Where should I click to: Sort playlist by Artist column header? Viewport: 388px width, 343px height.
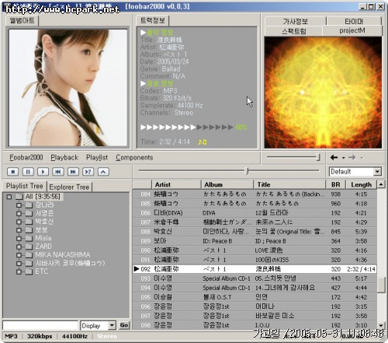pyautogui.click(x=176, y=184)
